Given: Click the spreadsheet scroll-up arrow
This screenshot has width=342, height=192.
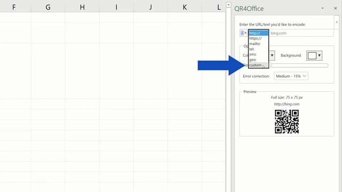Looking at the screenshot, I should coord(228,5).
